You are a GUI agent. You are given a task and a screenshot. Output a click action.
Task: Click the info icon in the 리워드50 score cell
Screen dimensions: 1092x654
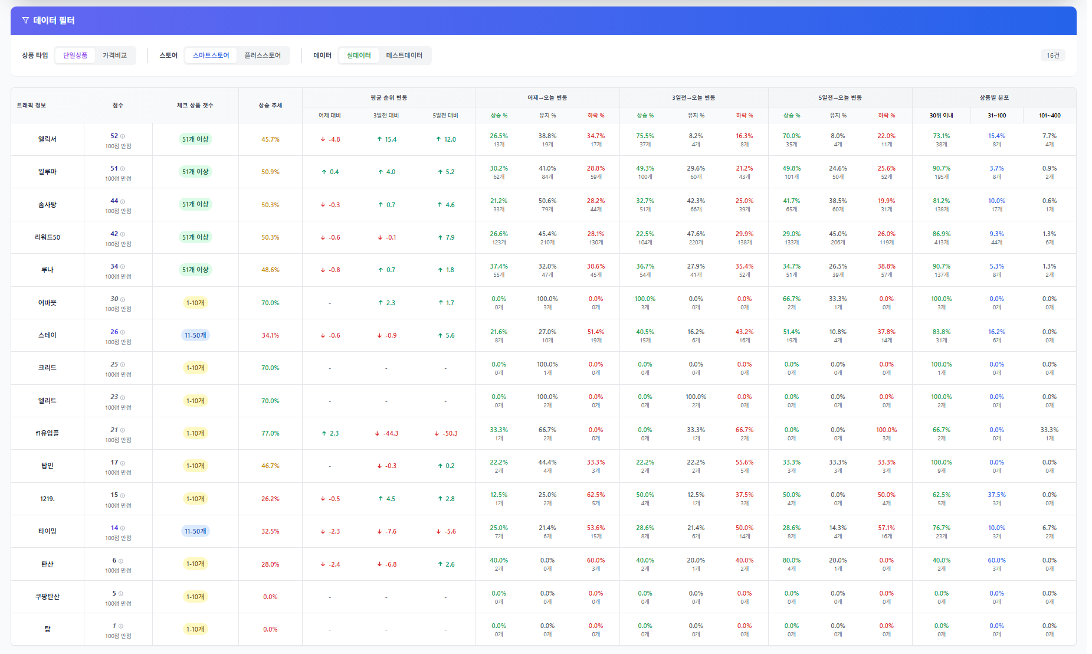(x=123, y=234)
